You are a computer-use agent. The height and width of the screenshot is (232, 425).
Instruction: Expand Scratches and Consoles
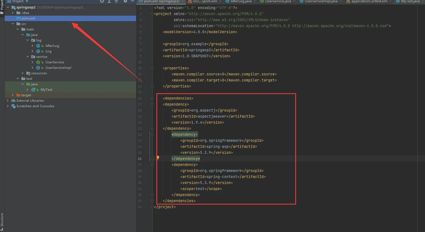[8, 106]
